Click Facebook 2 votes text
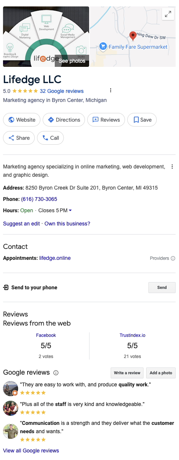The image size is (179, 460). (x=46, y=356)
